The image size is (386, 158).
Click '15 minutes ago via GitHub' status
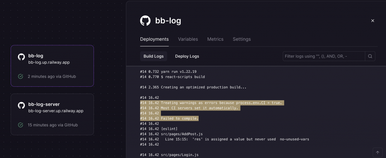53,125
